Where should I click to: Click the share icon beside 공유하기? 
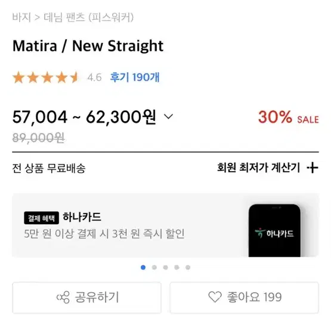[63, 297]
